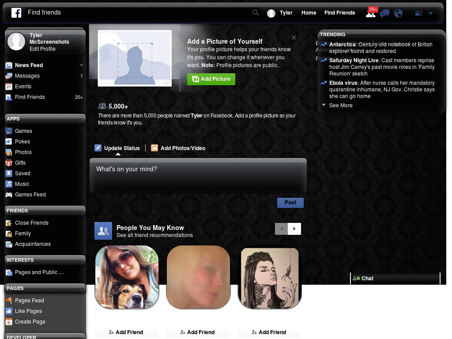452x339 pixels.
Task: Click the Acquaintances list icon
Action: tap(9, 244)
